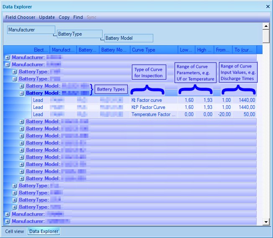Collapse the selected Battery Model row

[22, 93]
